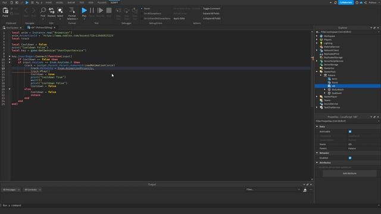Image resolution: width=381 pixels, height=214 pixels.
Task: Collapse the Data section in Properties
Action: point(317,127)
